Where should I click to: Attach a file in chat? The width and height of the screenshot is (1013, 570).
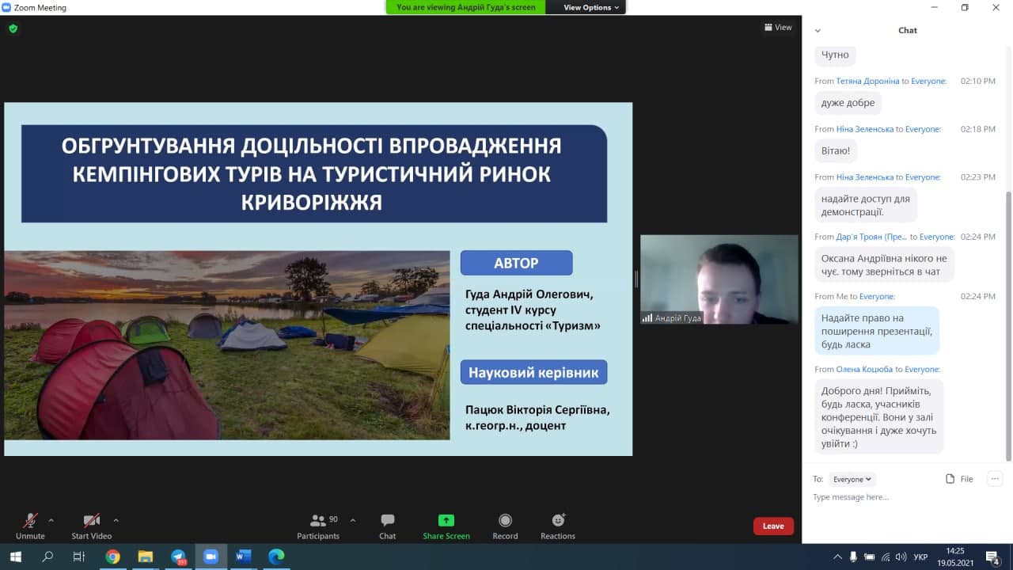959,479
